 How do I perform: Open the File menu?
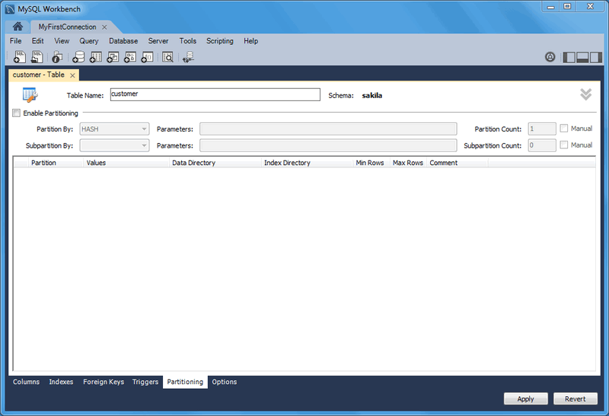[15, 41]
